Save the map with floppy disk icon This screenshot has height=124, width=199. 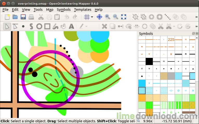tap(23, 17)
